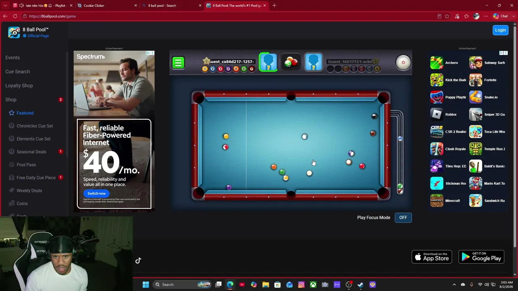Click the 8 Ball Pool logo icon
The width and height of the screenshot is (518, 291).
14,32
